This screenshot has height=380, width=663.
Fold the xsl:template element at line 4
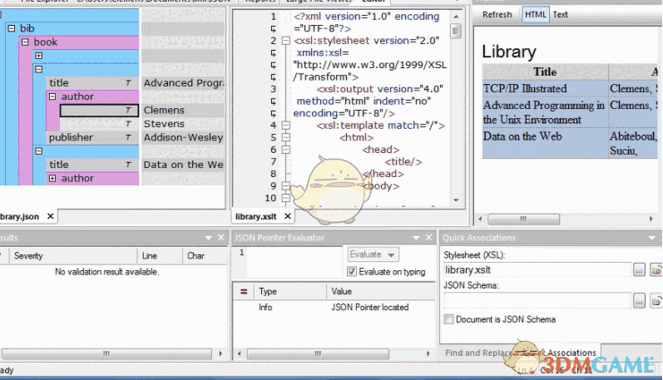point(286,125)
